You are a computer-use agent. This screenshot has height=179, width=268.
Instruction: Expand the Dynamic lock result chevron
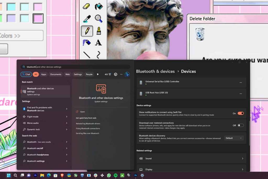(x=67, y=129)
